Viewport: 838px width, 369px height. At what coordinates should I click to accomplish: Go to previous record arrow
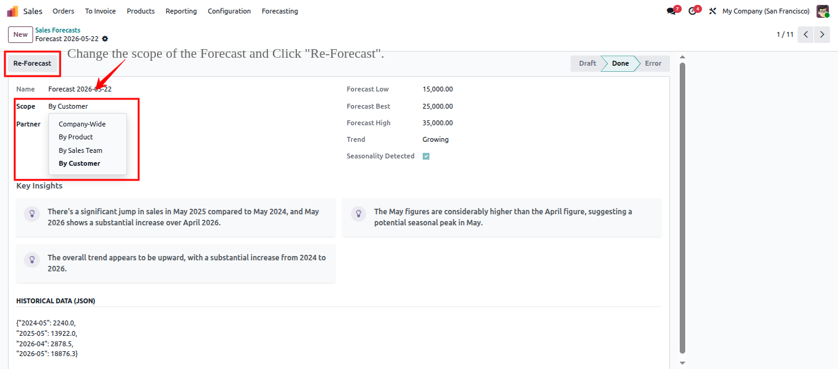coord(805,34)
